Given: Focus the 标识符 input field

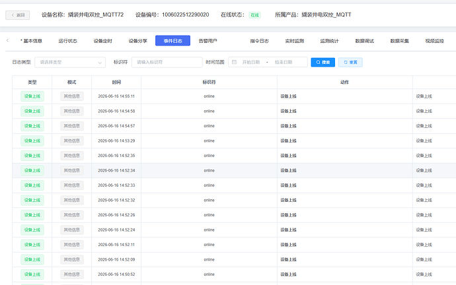Looking at the screenshot, I should point(167,62).
